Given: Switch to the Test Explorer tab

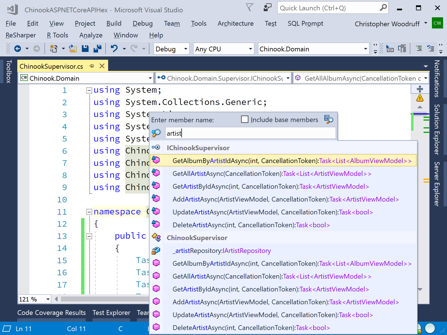Looking at the screenshot, I should [x=111, y=313].
